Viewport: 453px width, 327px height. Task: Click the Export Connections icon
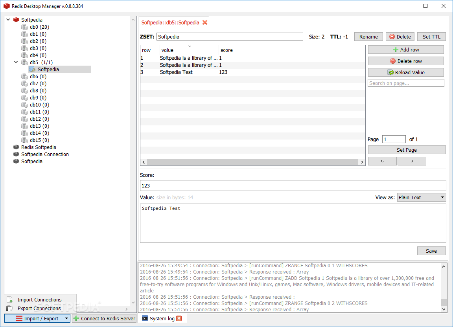(x=9, y=308)
